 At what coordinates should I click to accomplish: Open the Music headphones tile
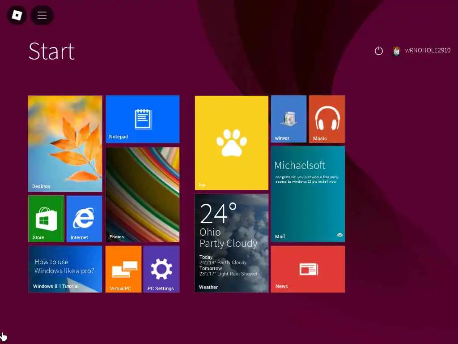pos(327,119)
